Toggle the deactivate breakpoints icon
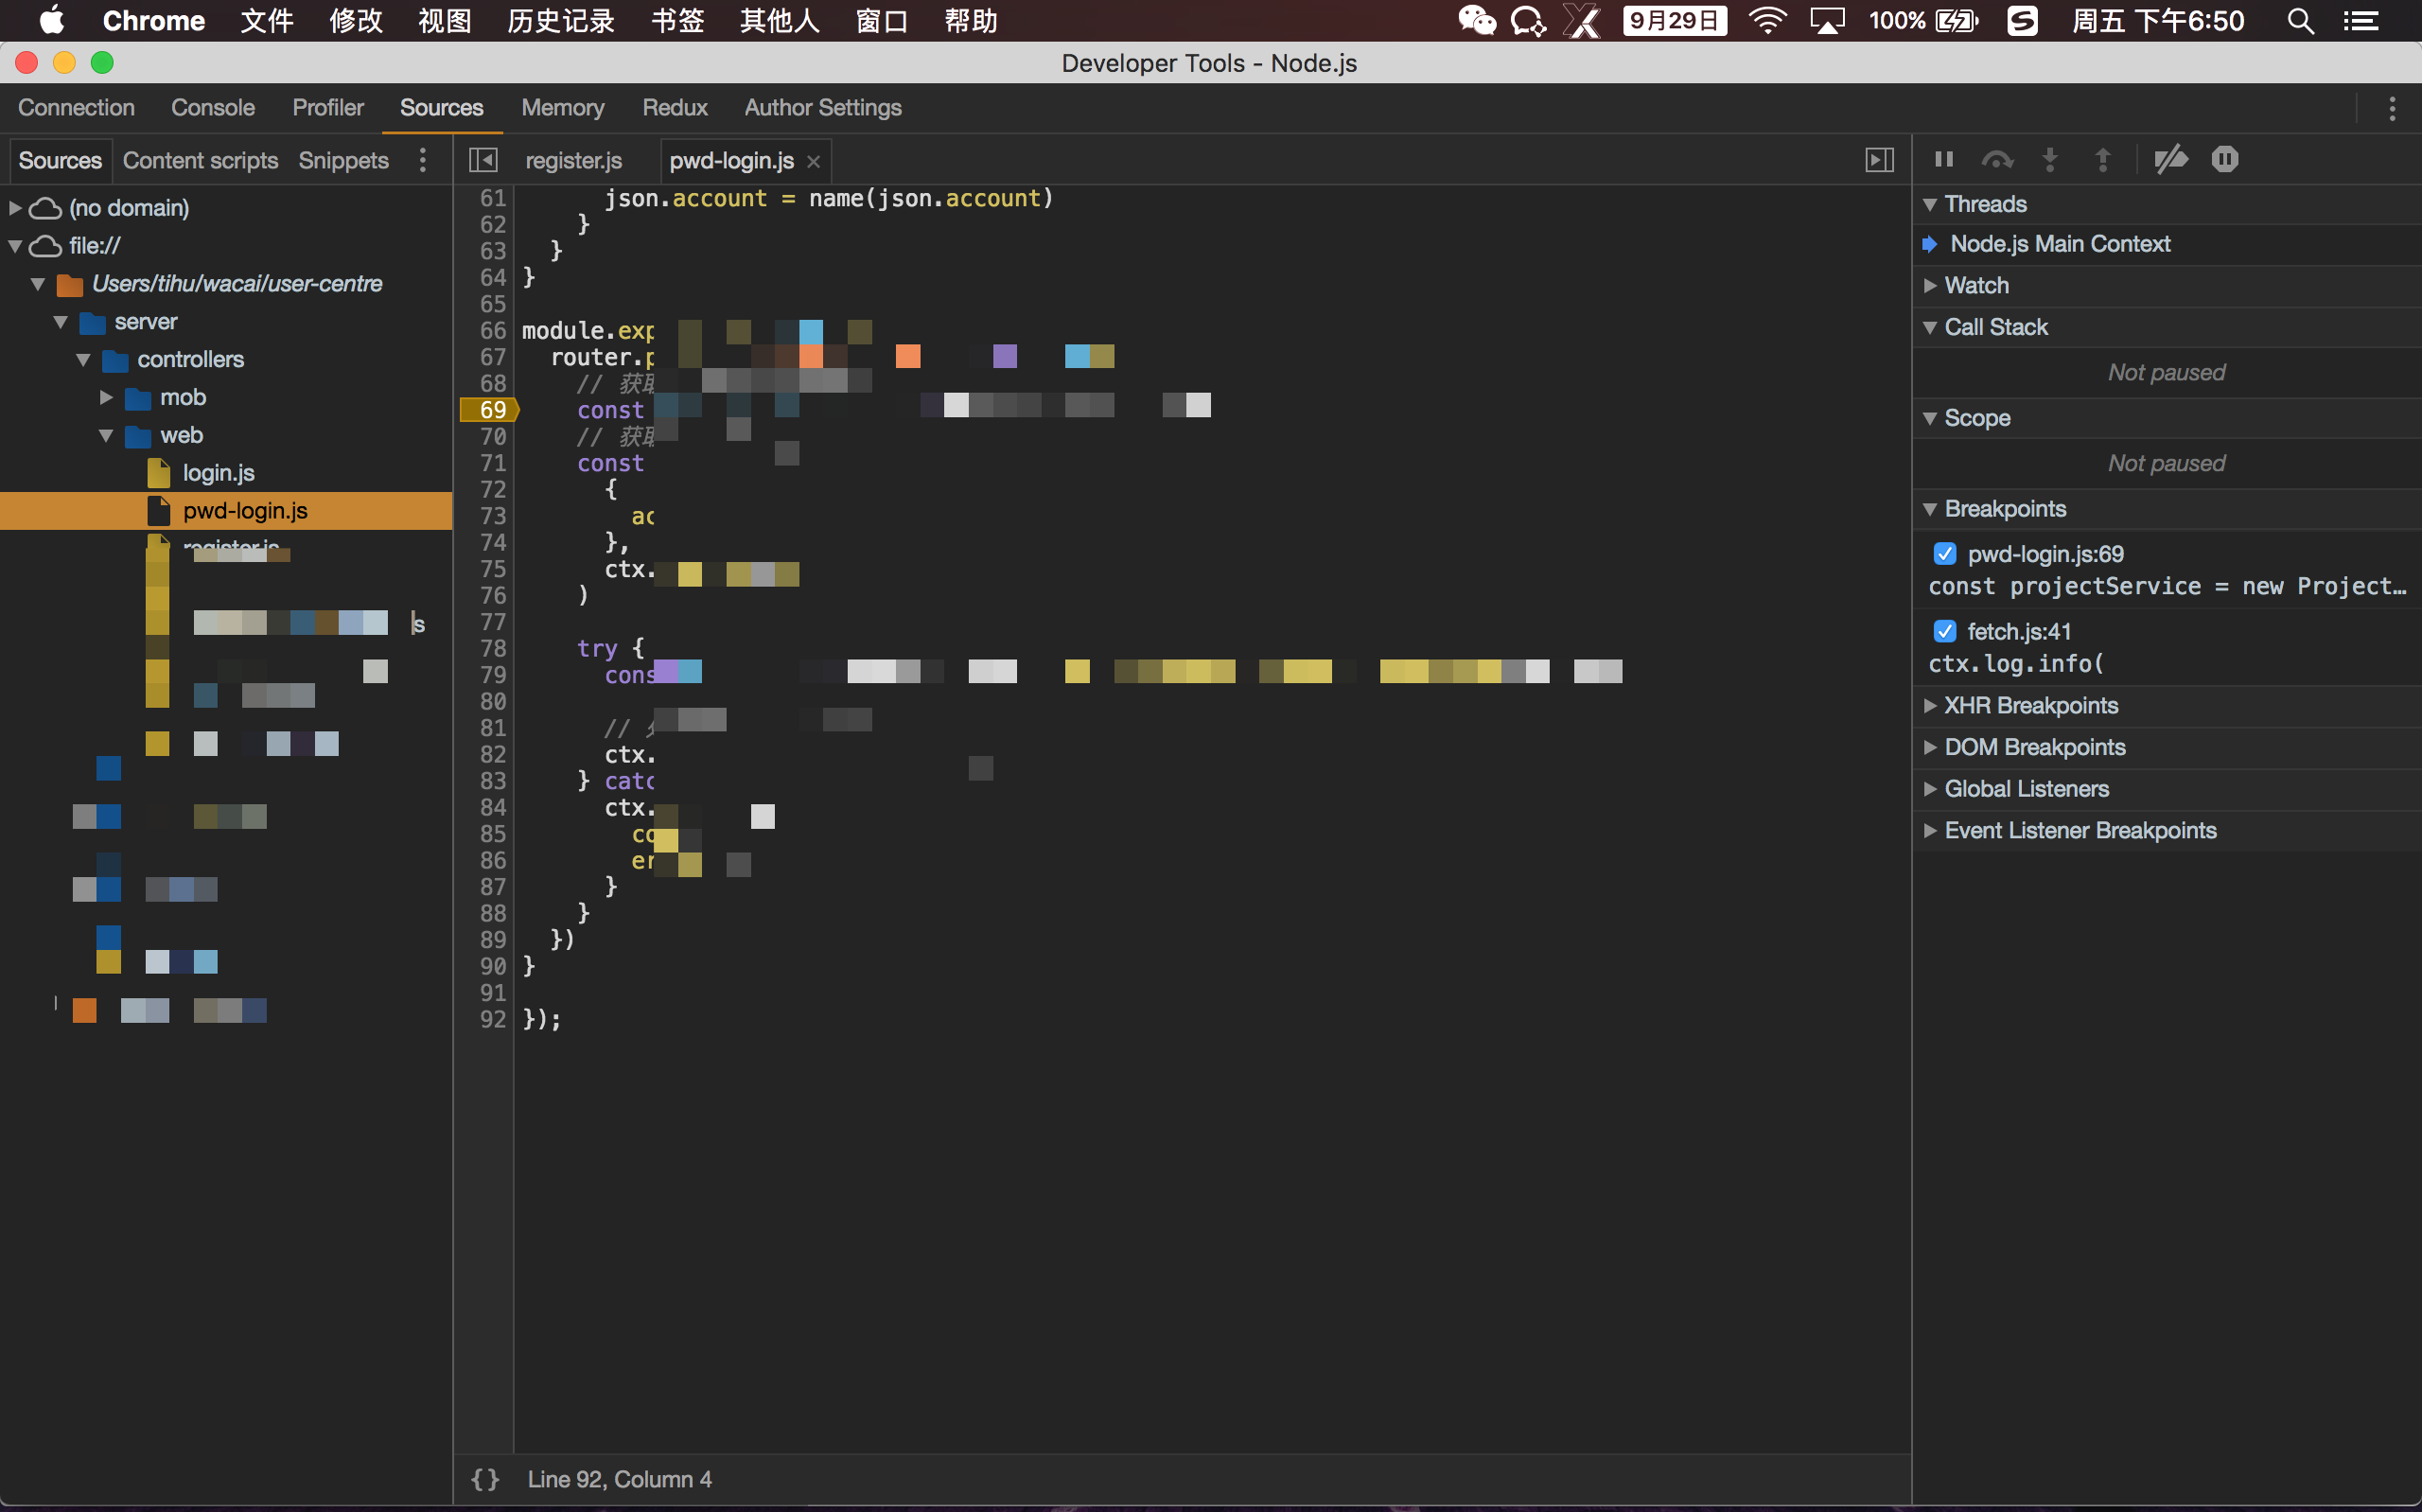 [x=2171, y=160]
